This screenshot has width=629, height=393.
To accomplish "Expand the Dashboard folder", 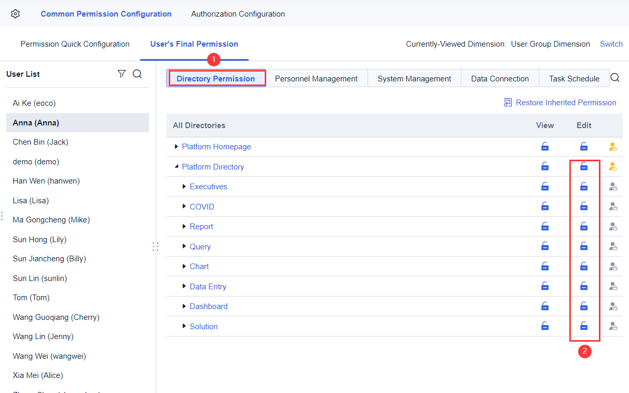I will 184,306.
